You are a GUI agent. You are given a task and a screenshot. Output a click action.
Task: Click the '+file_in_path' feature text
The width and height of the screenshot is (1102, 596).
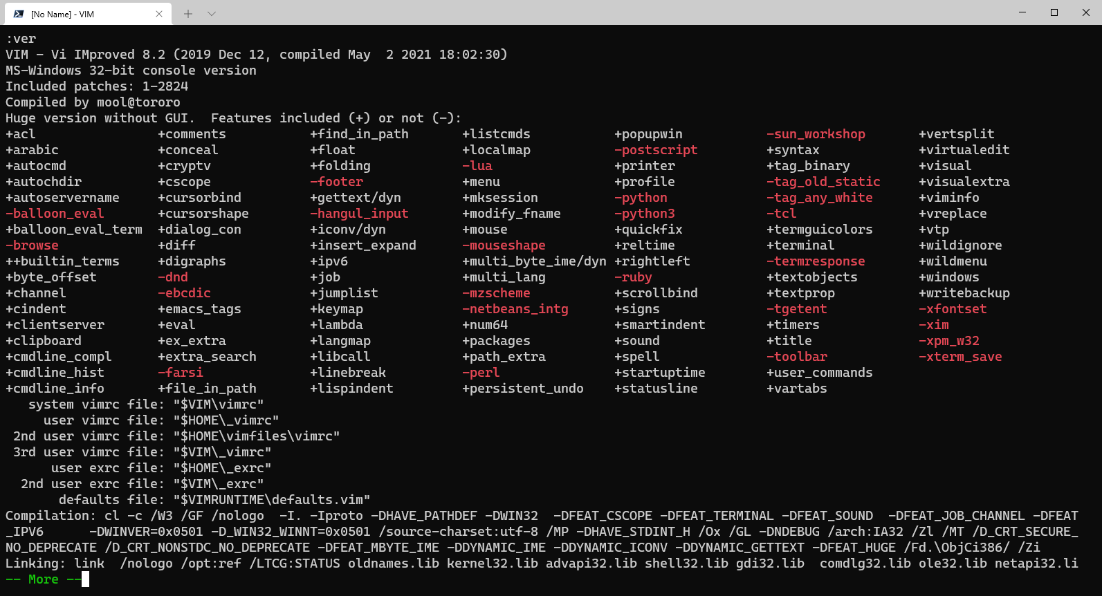(207, 389)
